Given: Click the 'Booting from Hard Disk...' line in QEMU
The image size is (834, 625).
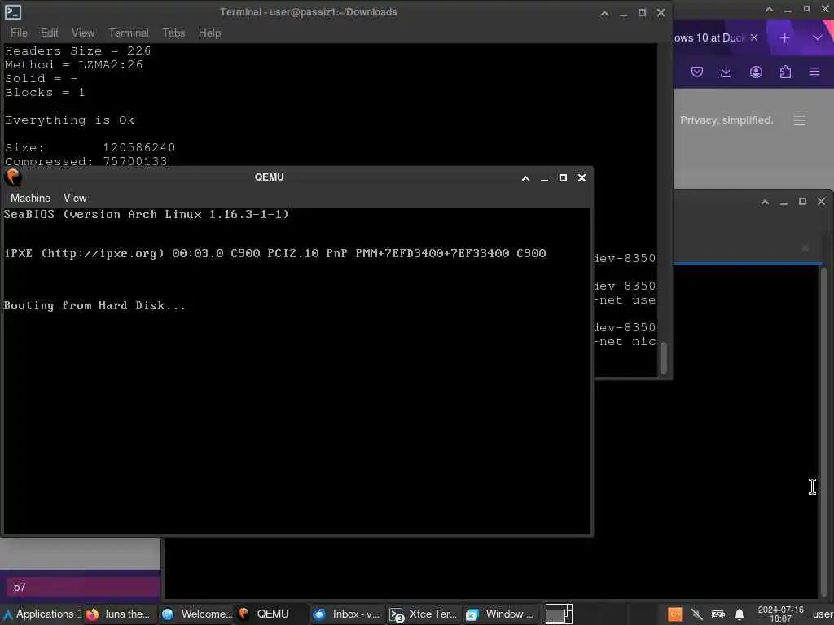Looking at the screenshot, I should [94, 306].
